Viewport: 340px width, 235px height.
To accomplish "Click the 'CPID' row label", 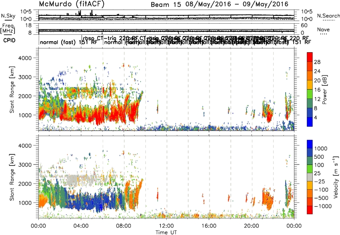I will point(9,40).
